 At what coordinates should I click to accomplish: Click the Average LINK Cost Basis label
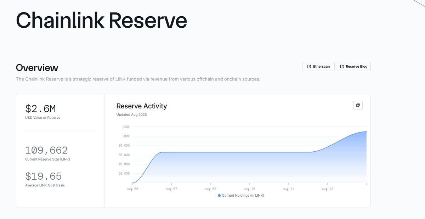tap(45, 185)
